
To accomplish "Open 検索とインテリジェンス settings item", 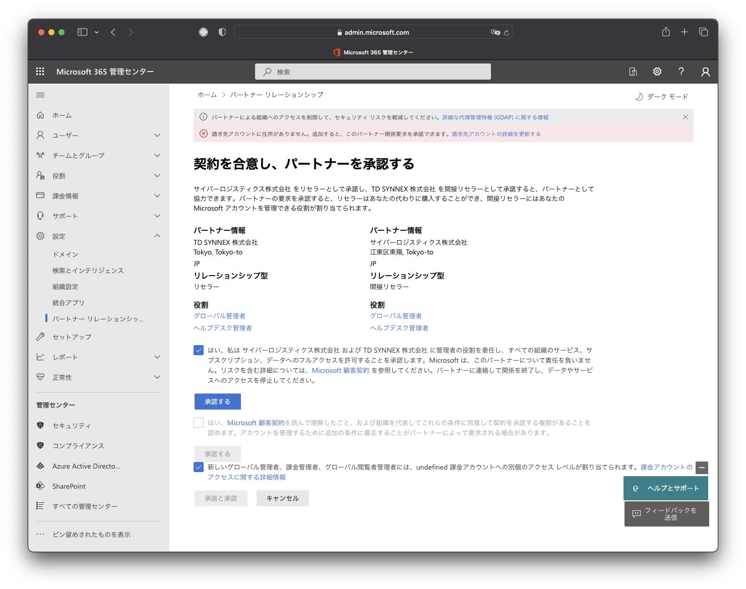I will point(88,271).
